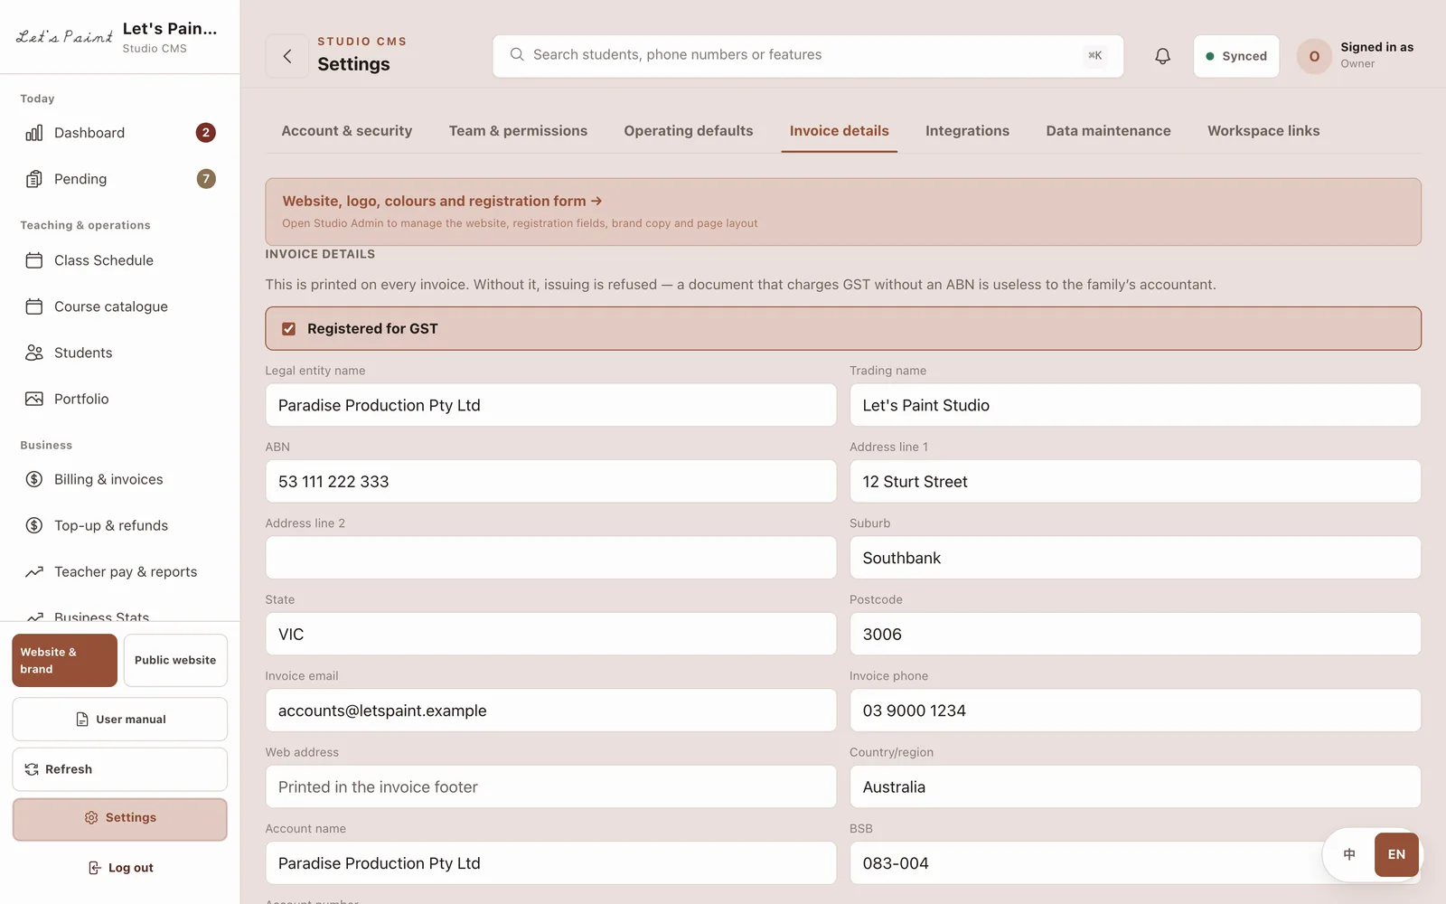The image size is (1446, 904).
Task: Click the Invoice email field
Action: tap(550, 711)
